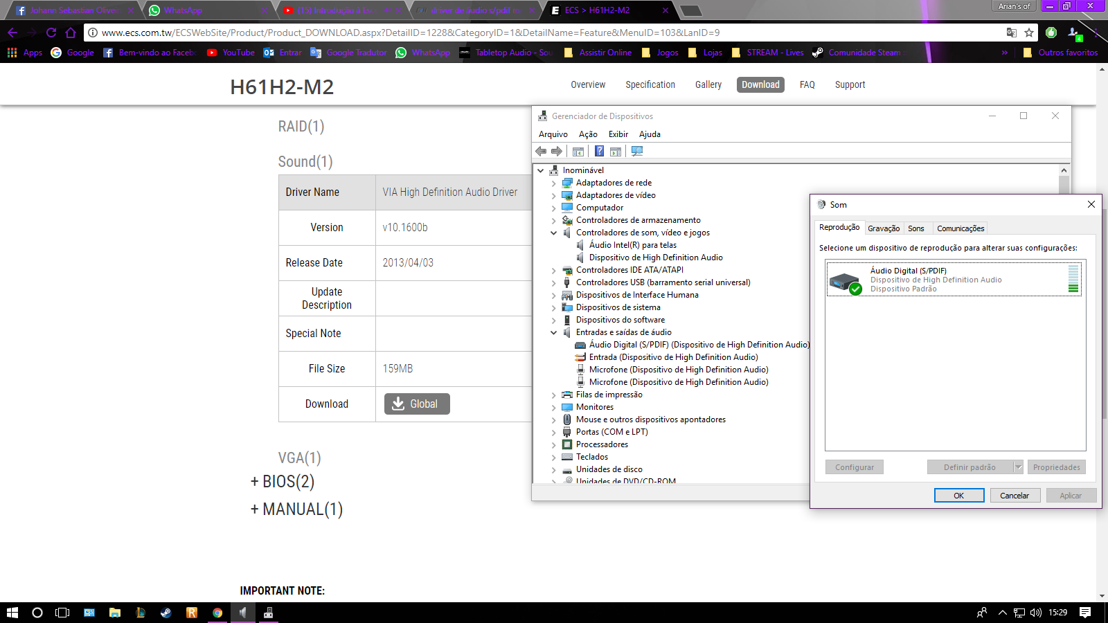
Task: Open the Specification page tab
Action: coord(650,84)
